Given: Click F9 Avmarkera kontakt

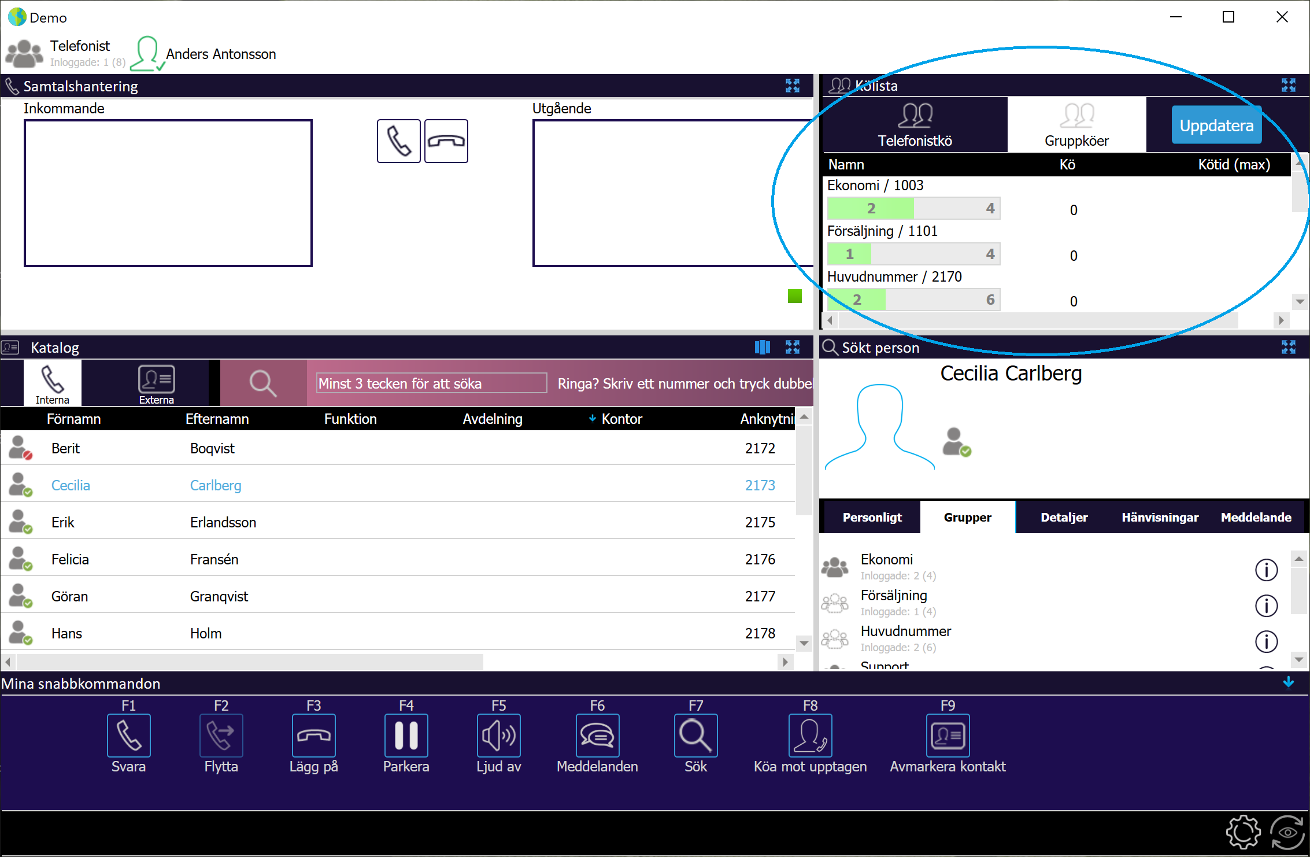Looking at the screenshot, I should tap(948, 736).
